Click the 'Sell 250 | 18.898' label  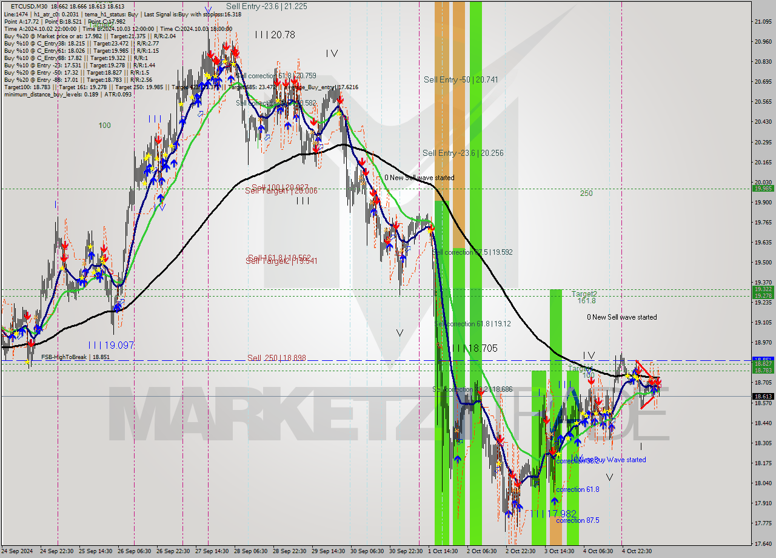[276, 358]
